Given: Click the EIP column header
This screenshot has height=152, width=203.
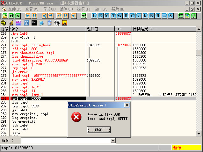Looking at the screenshot, I should (x=123, y=29).
